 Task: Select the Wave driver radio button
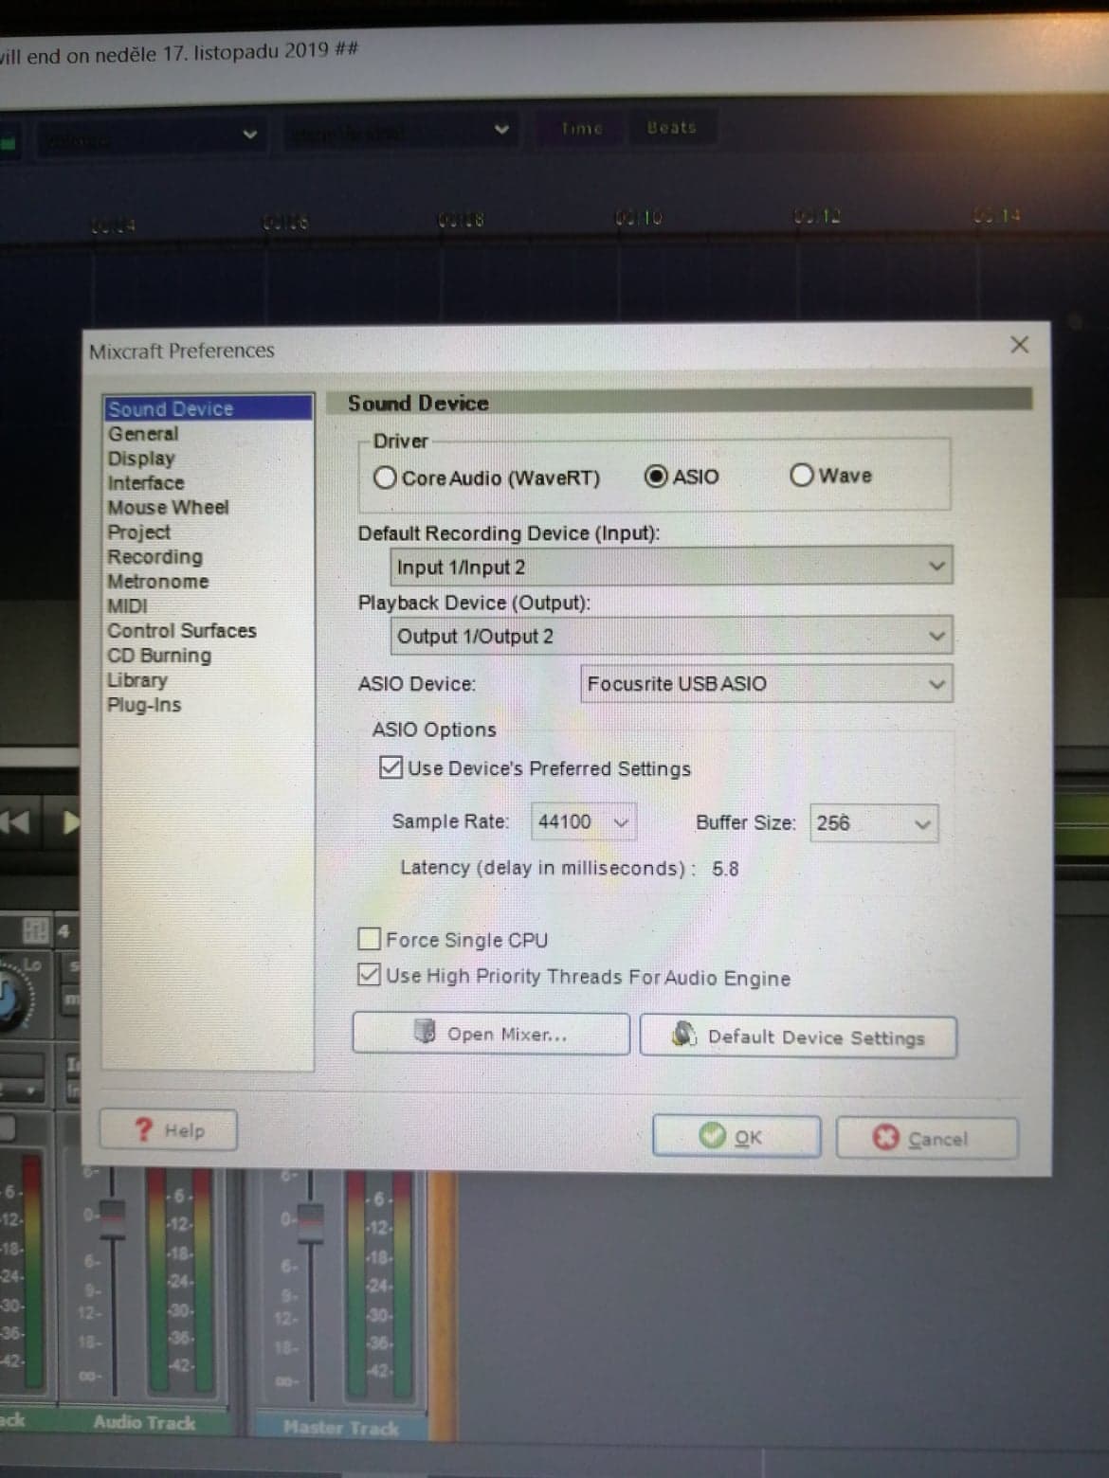tap(802, 475)
